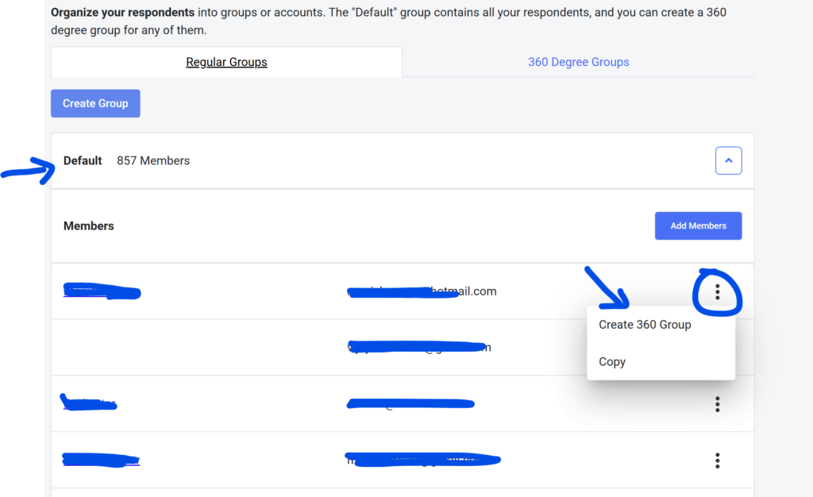Click the Members section heading
Screen dimensions: 813x497
(x=89, y=225)
